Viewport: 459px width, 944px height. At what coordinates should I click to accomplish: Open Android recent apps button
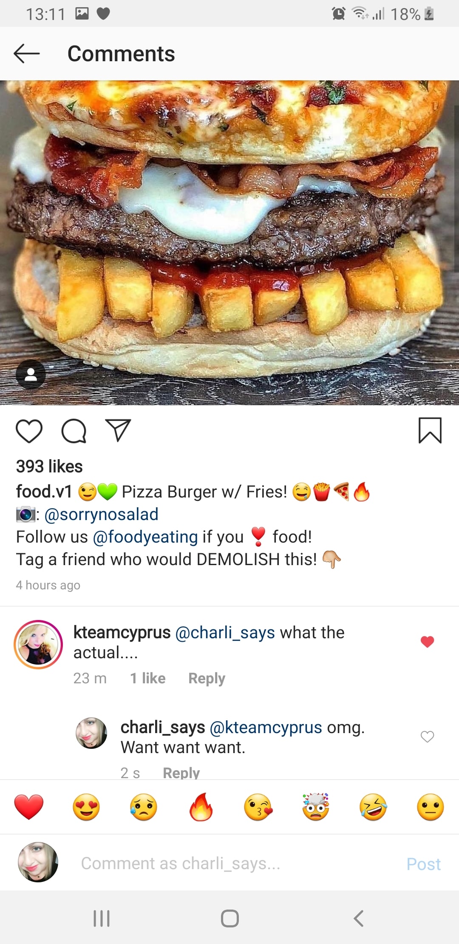[102, 918]
